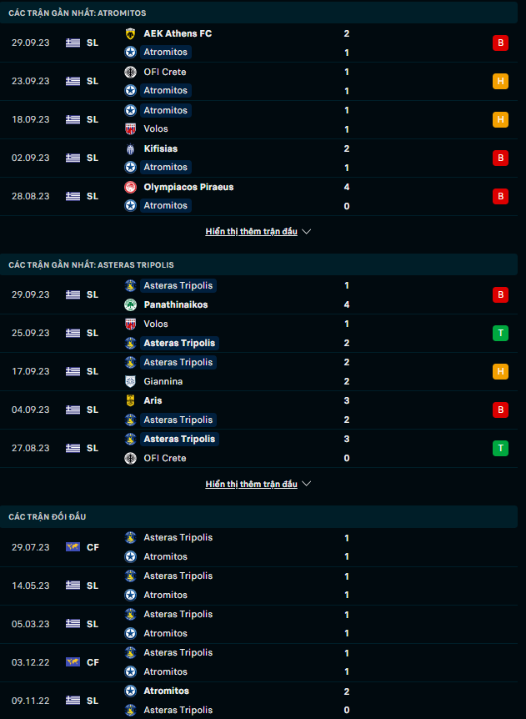This screenshot has width=526, height=719.
Task: Open the Asteras Tripolis vs Giannina result
Action: (250, 371)
